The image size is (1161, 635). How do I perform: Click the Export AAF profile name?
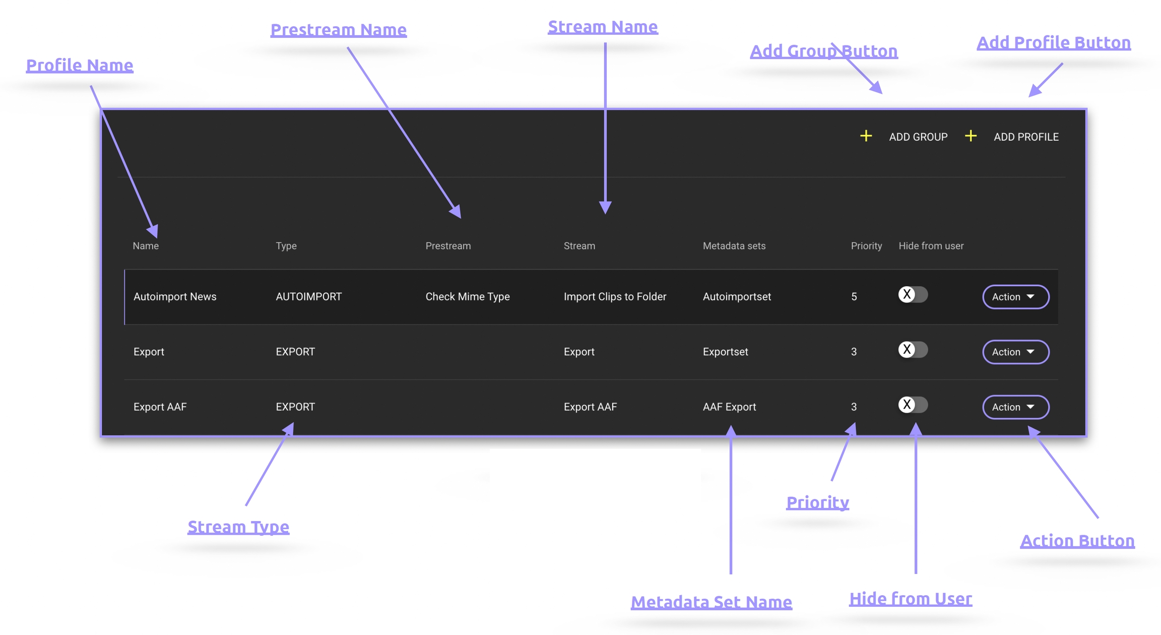[160, 407]
